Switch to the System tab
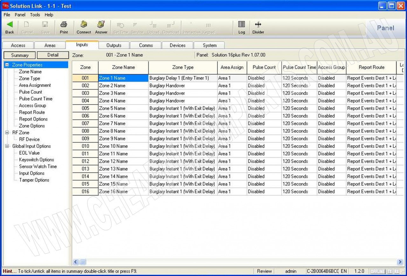This screenshot has width=407, height=276. point(210,45)
